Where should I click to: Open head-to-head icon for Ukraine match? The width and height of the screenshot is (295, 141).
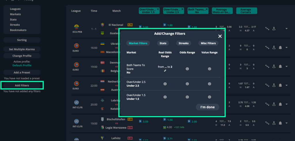[267, 48]
